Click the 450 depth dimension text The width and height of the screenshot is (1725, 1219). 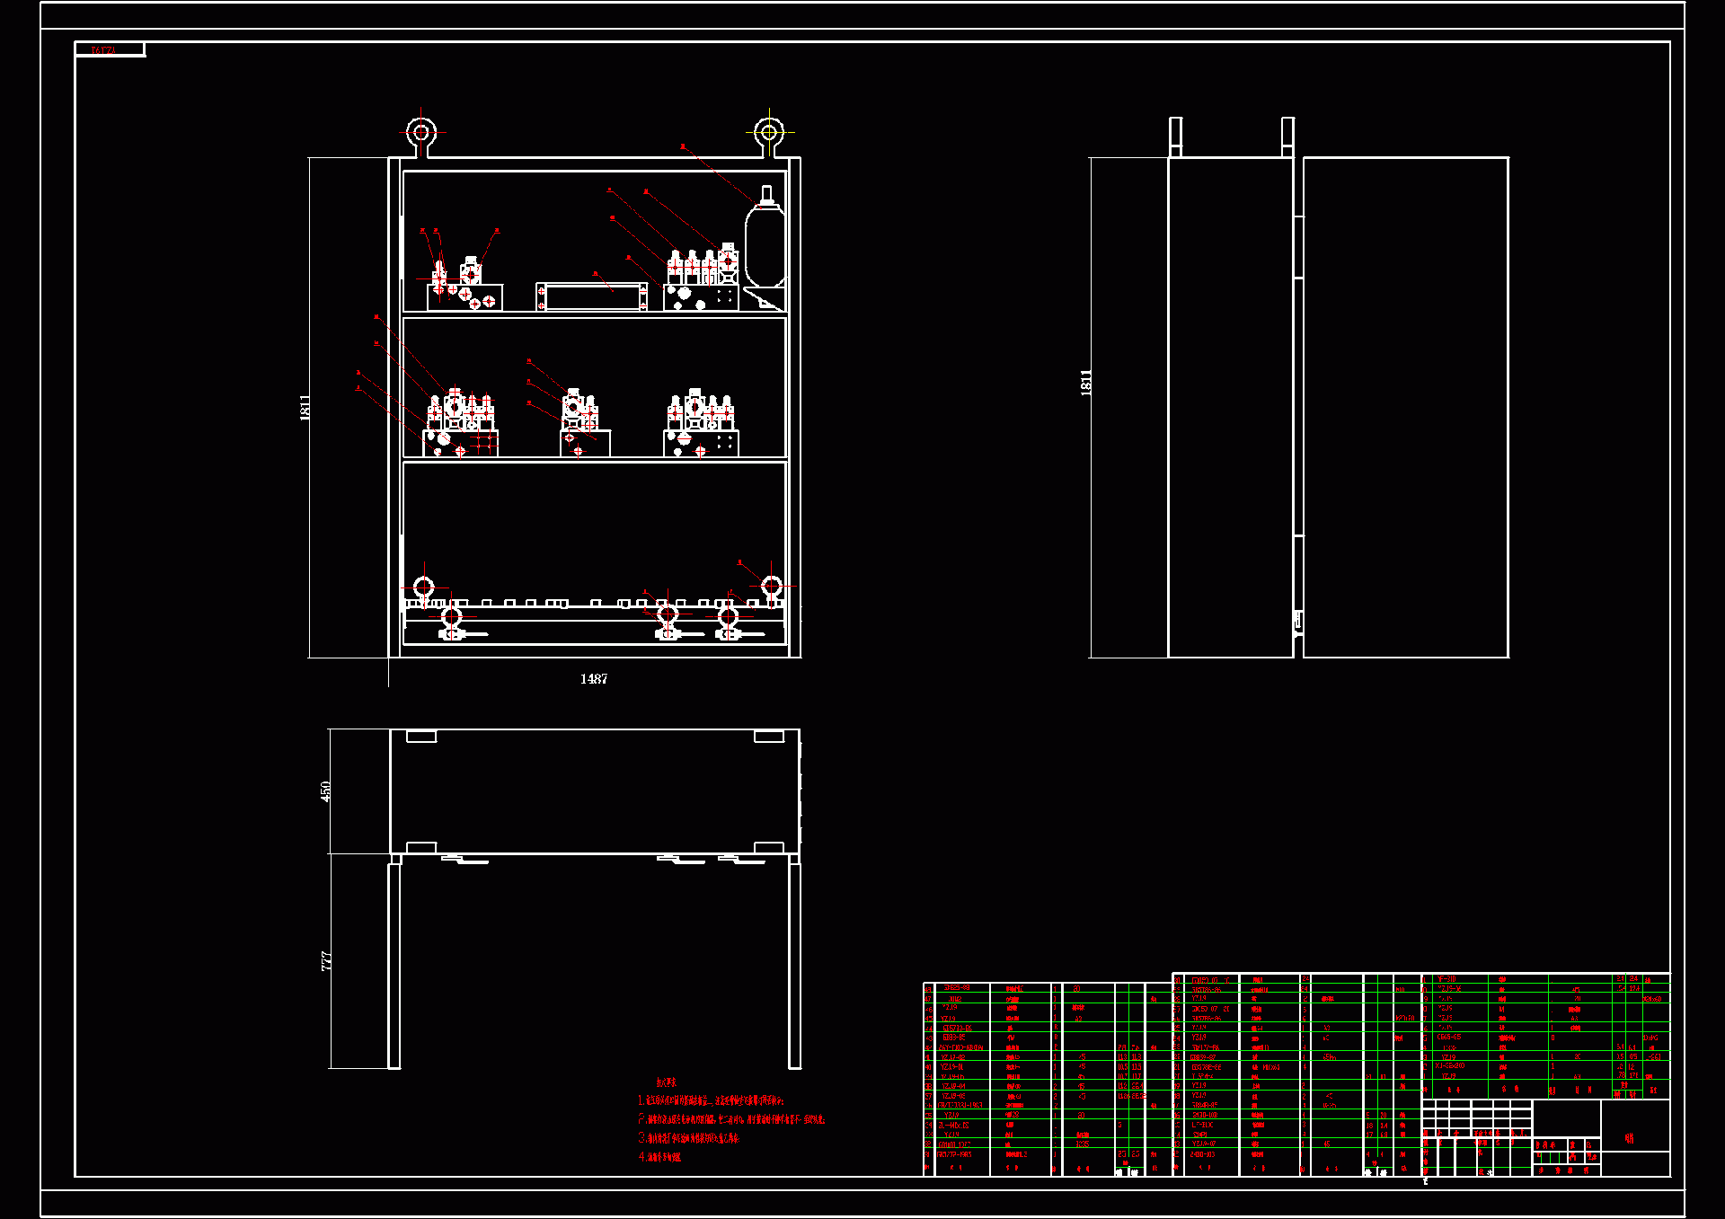pos(325,791)
